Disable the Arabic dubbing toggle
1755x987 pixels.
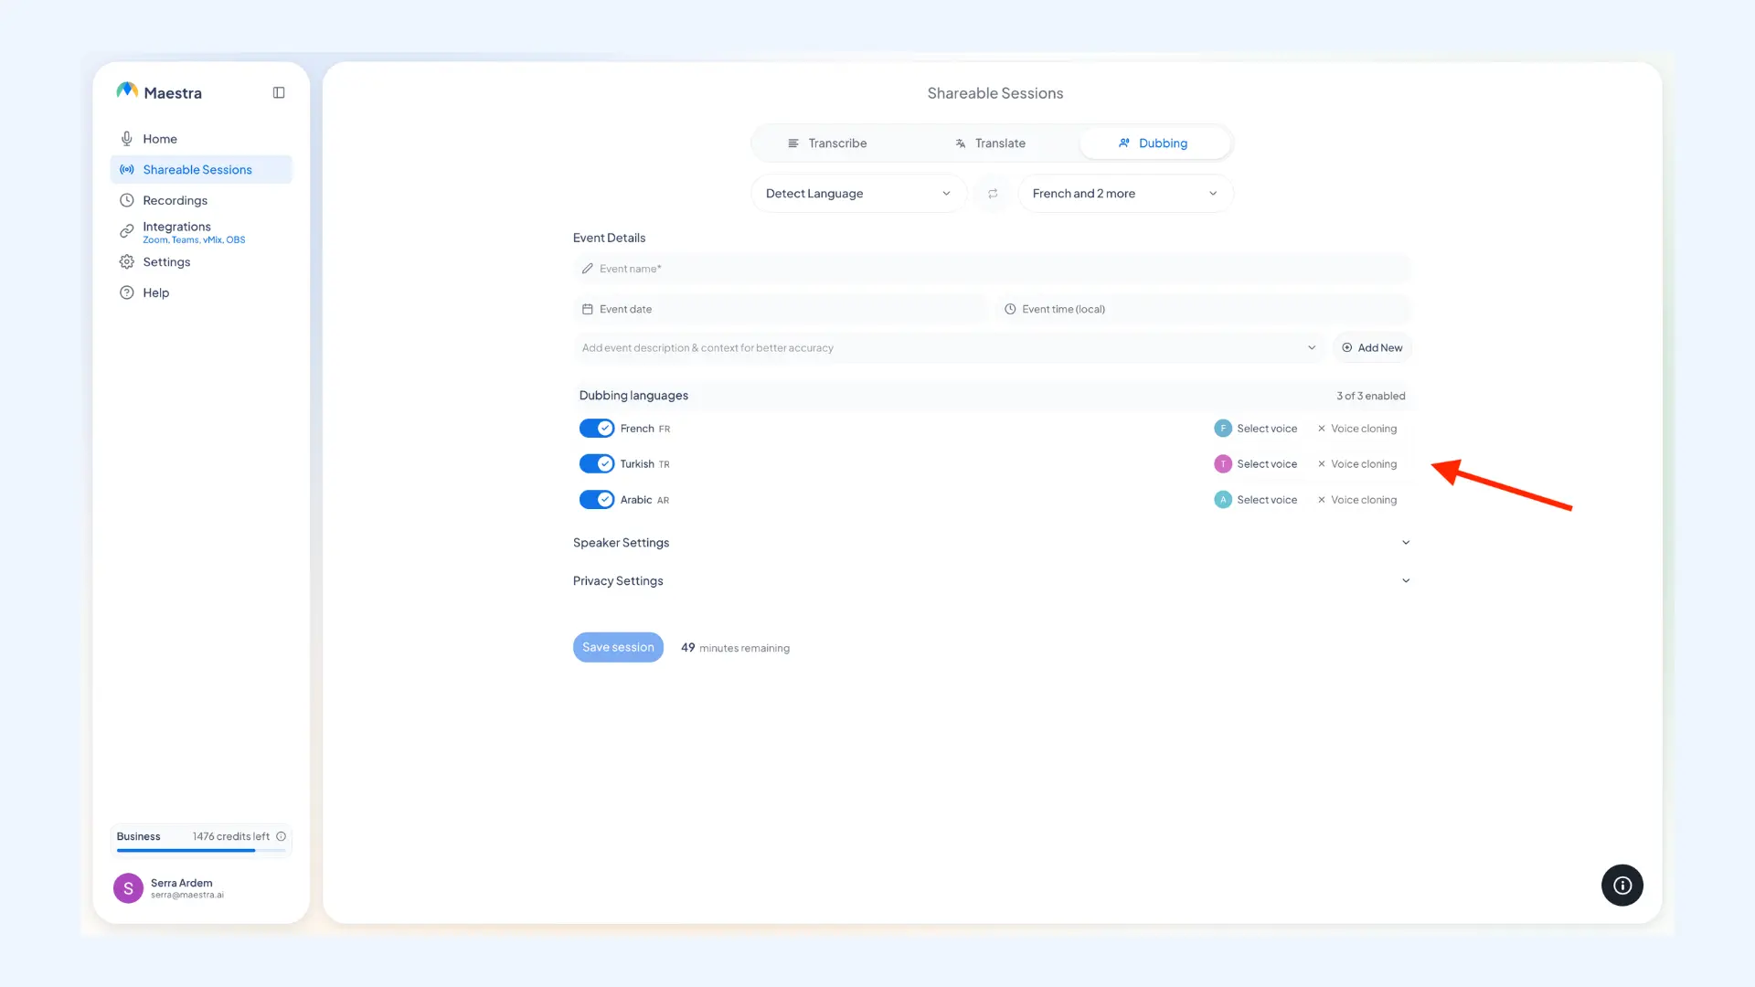click(597, 500)
